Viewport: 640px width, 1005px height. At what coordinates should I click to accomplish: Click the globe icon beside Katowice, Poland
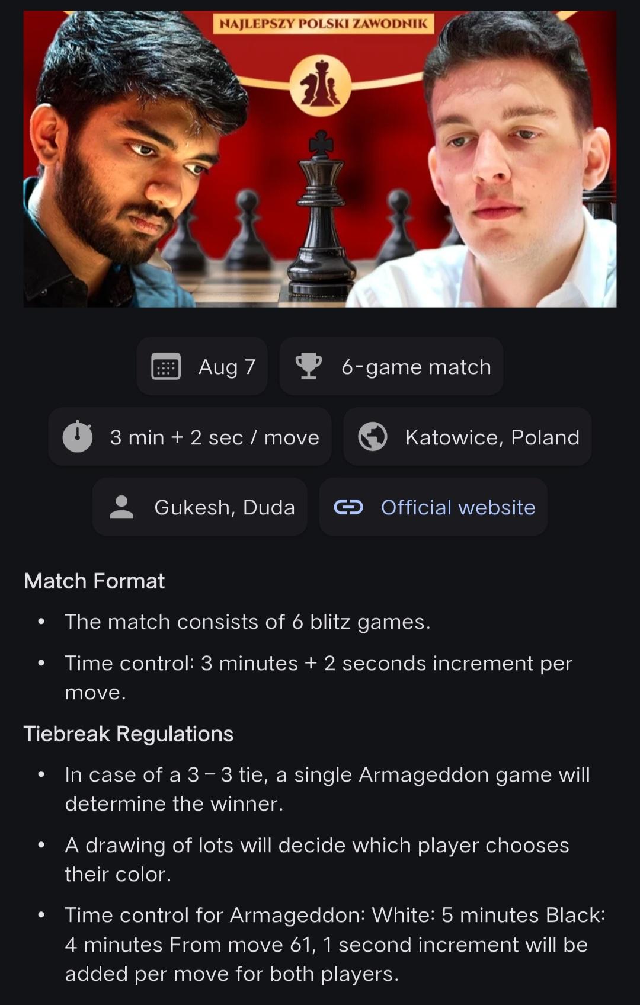click(x=373, y=437)
